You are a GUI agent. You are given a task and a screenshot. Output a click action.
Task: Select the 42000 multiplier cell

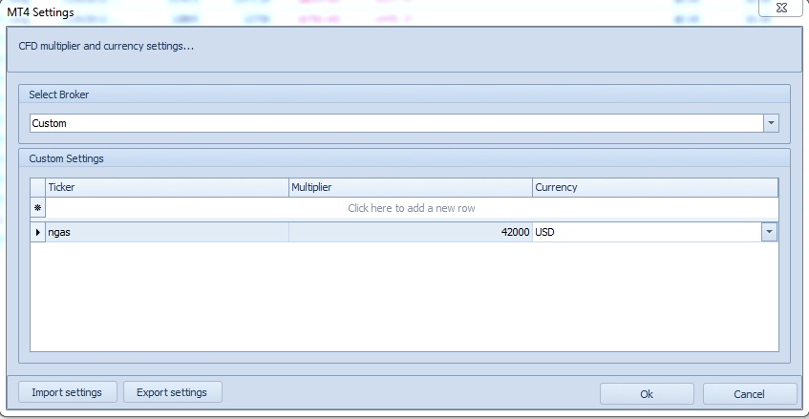[411, 232]
